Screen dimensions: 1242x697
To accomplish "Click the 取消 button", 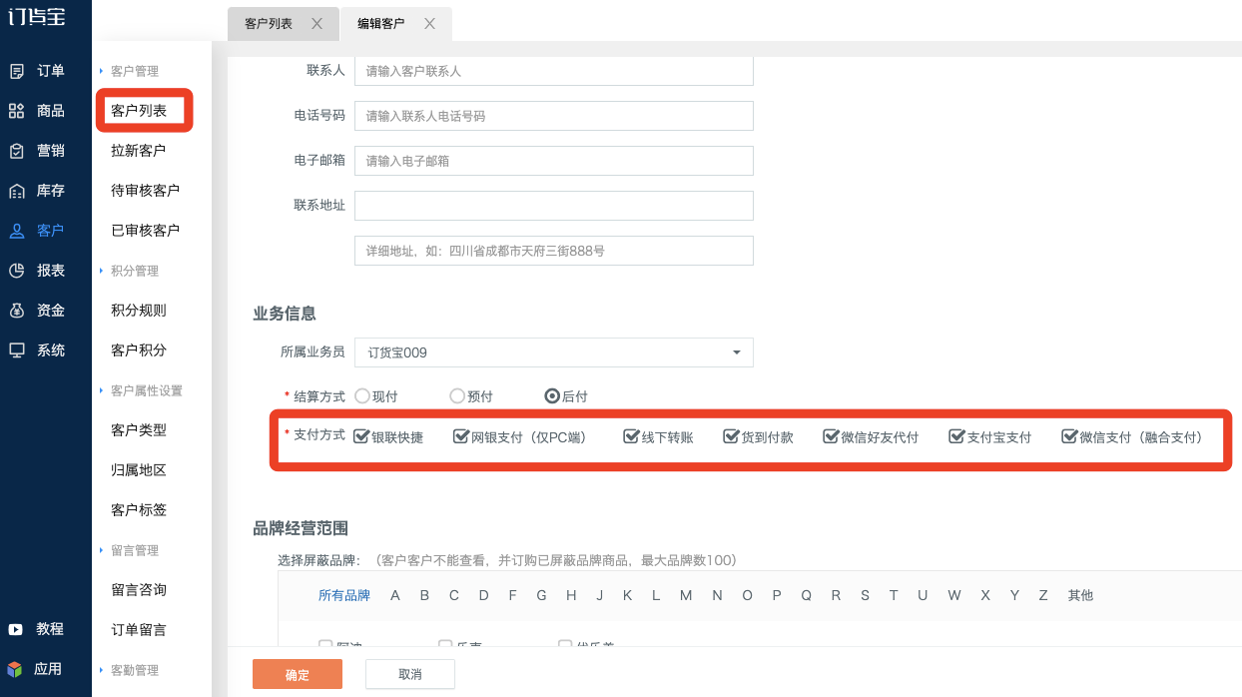I will [410, 675].
